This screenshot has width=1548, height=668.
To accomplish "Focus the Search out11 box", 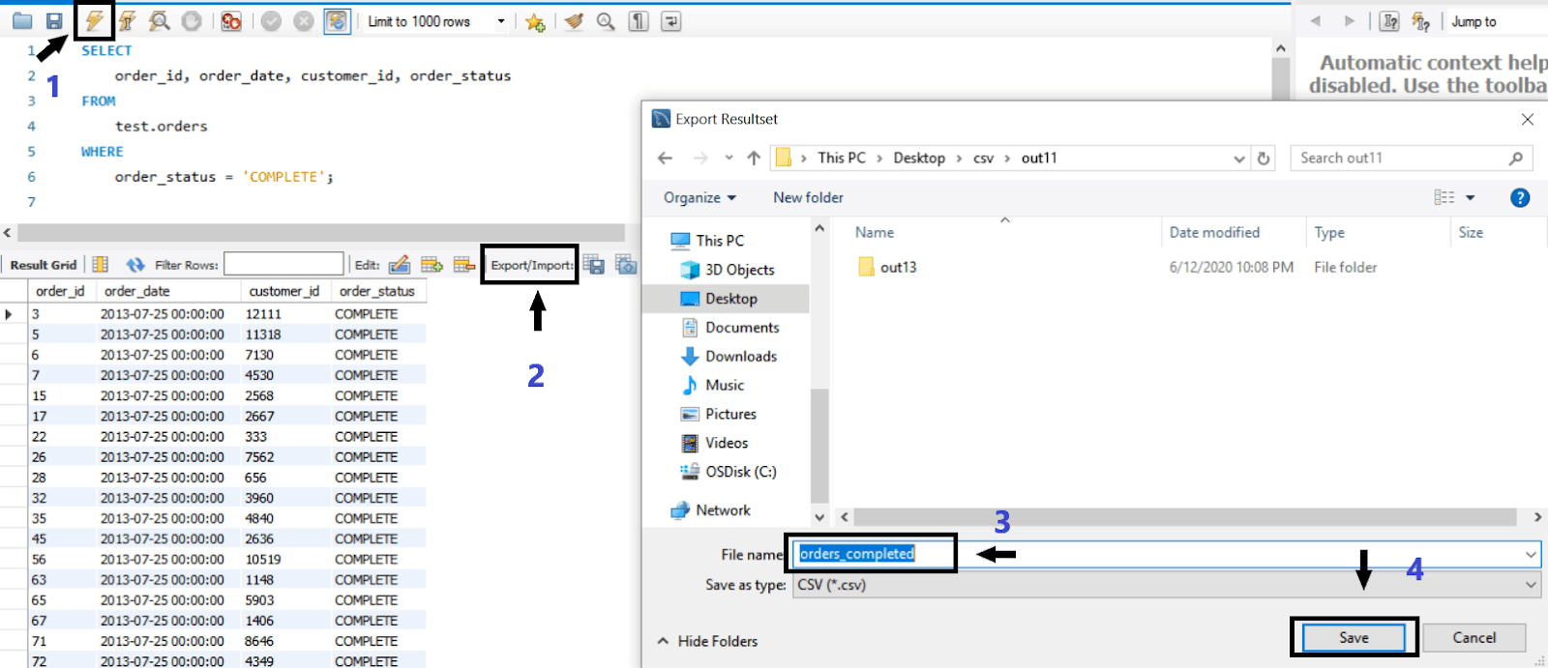I will [1411, 158].
